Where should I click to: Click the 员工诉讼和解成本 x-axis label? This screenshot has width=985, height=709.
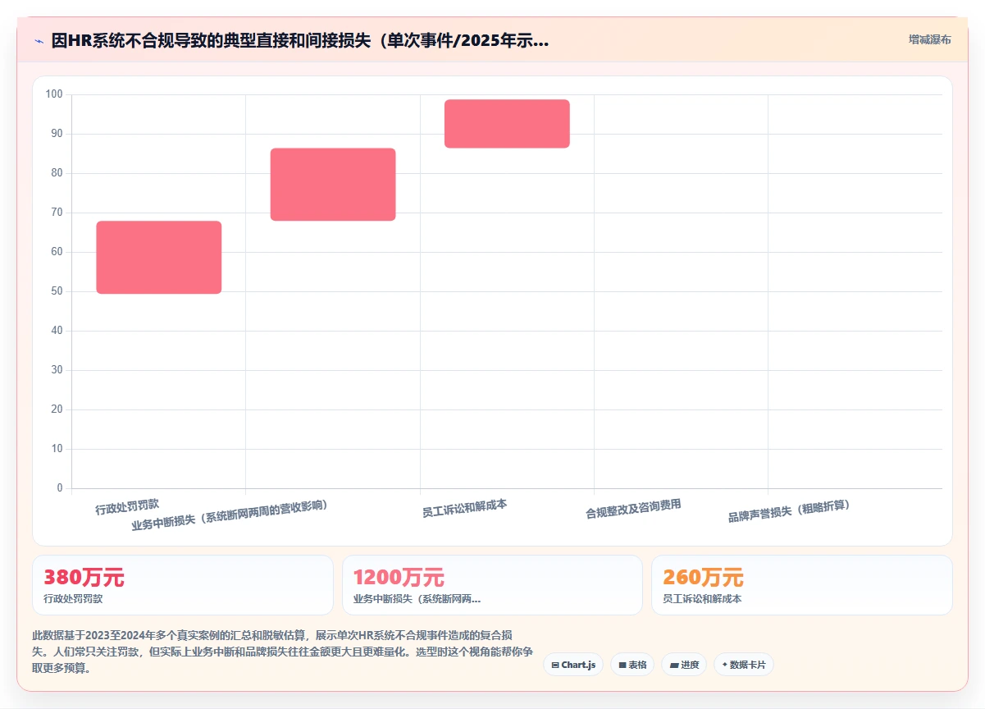pyautogui.click(x=464, y=509)
